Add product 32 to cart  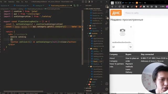(130, 47)
